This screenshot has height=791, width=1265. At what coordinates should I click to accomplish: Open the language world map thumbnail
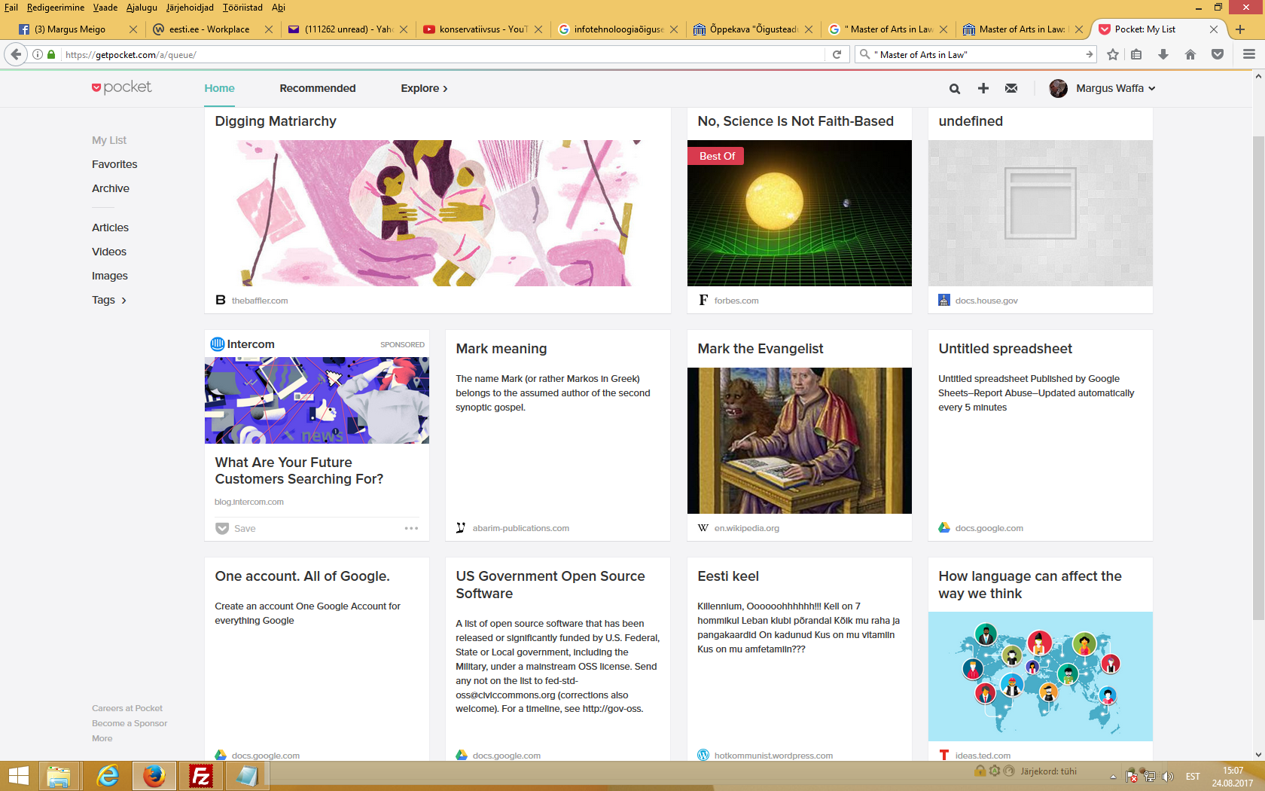(x=1040, y=676)
